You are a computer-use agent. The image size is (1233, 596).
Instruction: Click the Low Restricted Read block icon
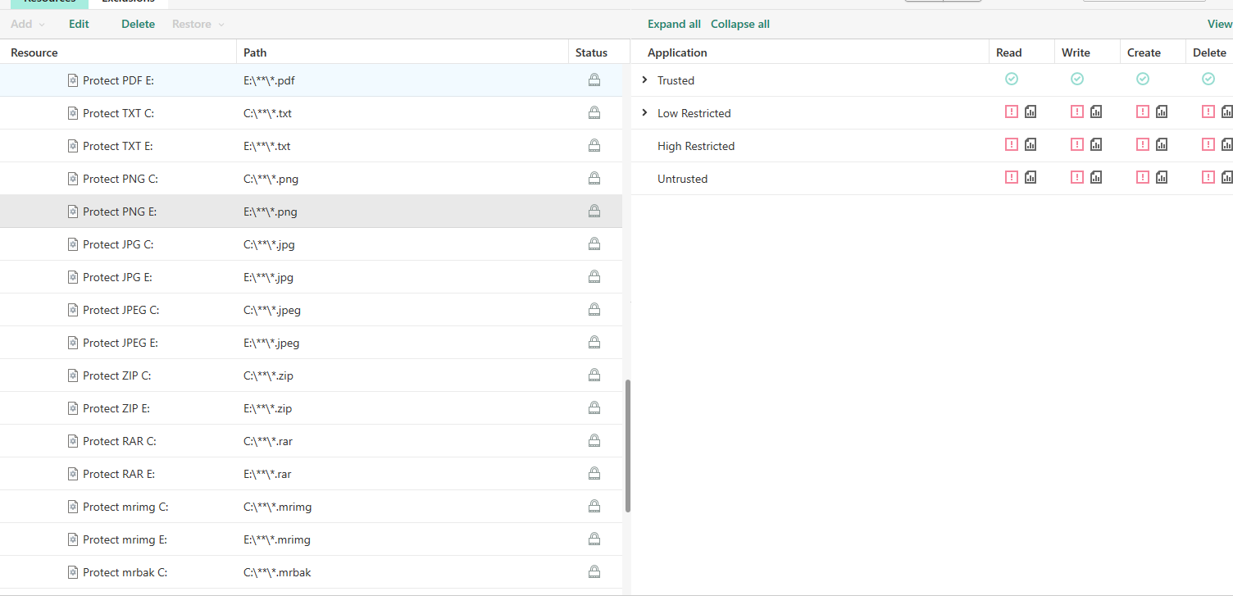pos(1012,111)
